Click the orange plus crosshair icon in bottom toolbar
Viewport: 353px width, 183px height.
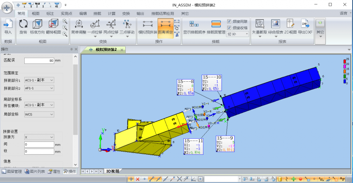(131, 179)
